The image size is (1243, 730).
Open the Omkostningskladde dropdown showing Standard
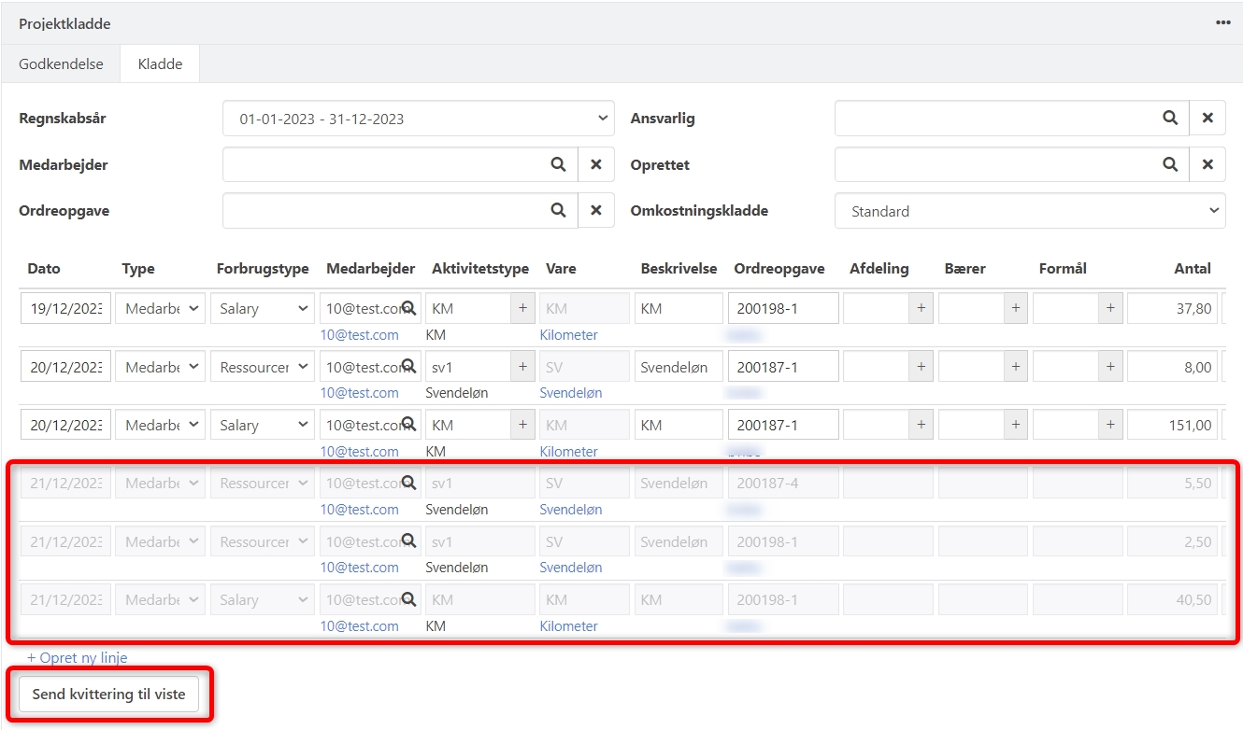[x=1030, y=211]
